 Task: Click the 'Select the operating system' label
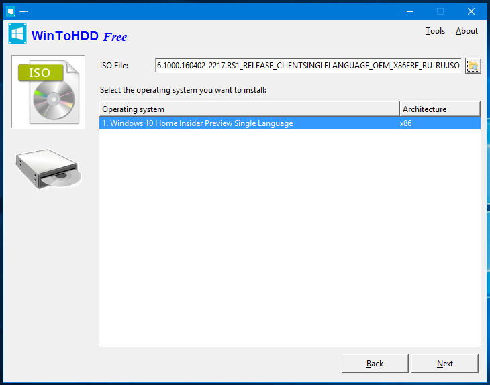click(x=183, y=90)
